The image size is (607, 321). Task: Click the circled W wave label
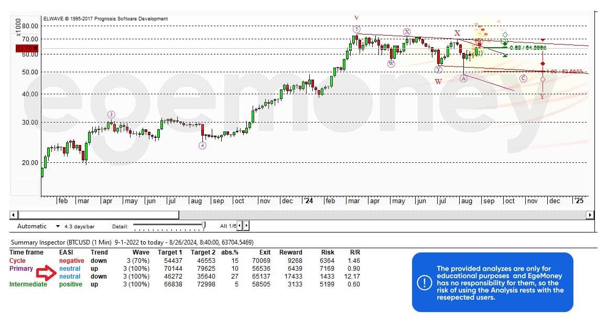coord(392,63)
